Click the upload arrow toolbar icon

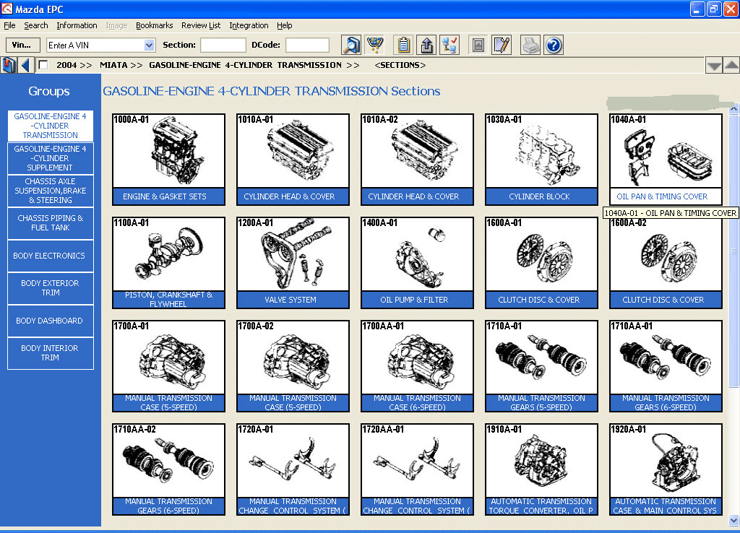[426, 45]
